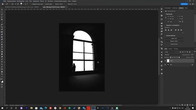This screenshot has height=110, width=196.
Task: Click the search icon at top right
Action: click(190, 4)
